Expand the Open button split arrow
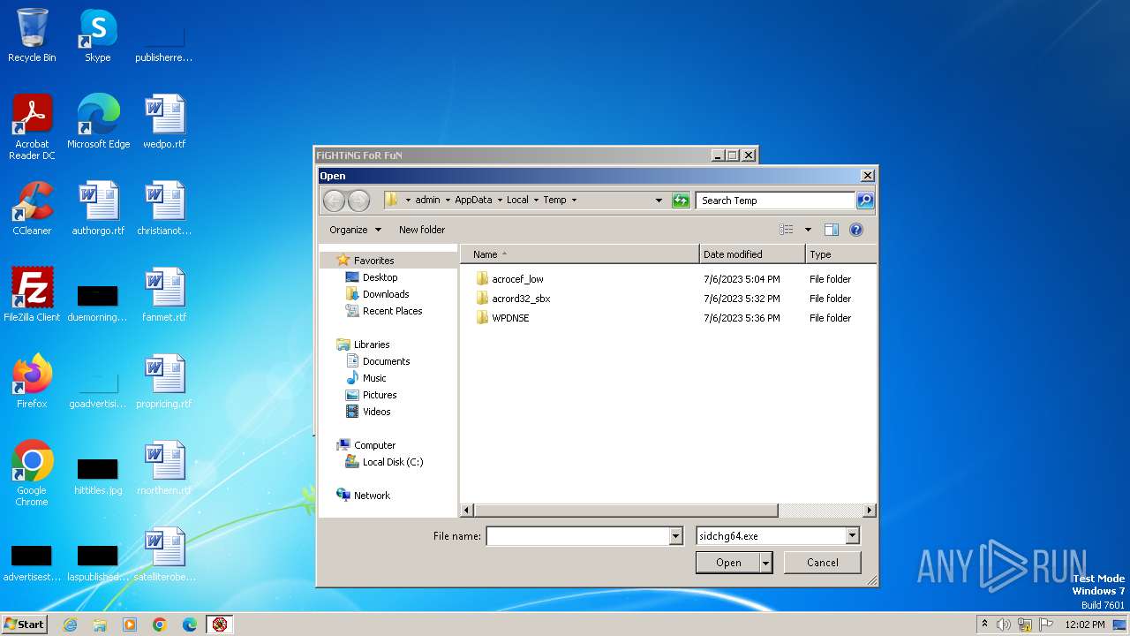The width and height of the screenshot is (1130, 636). click(766, 563)
